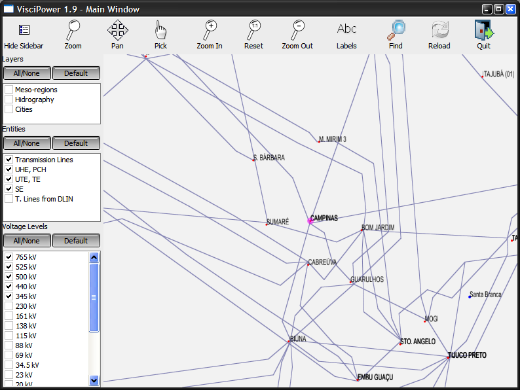Click the voltage list scrollbar thumb
This screenshot has height=390, width=520.
click(x=94, y=298)
